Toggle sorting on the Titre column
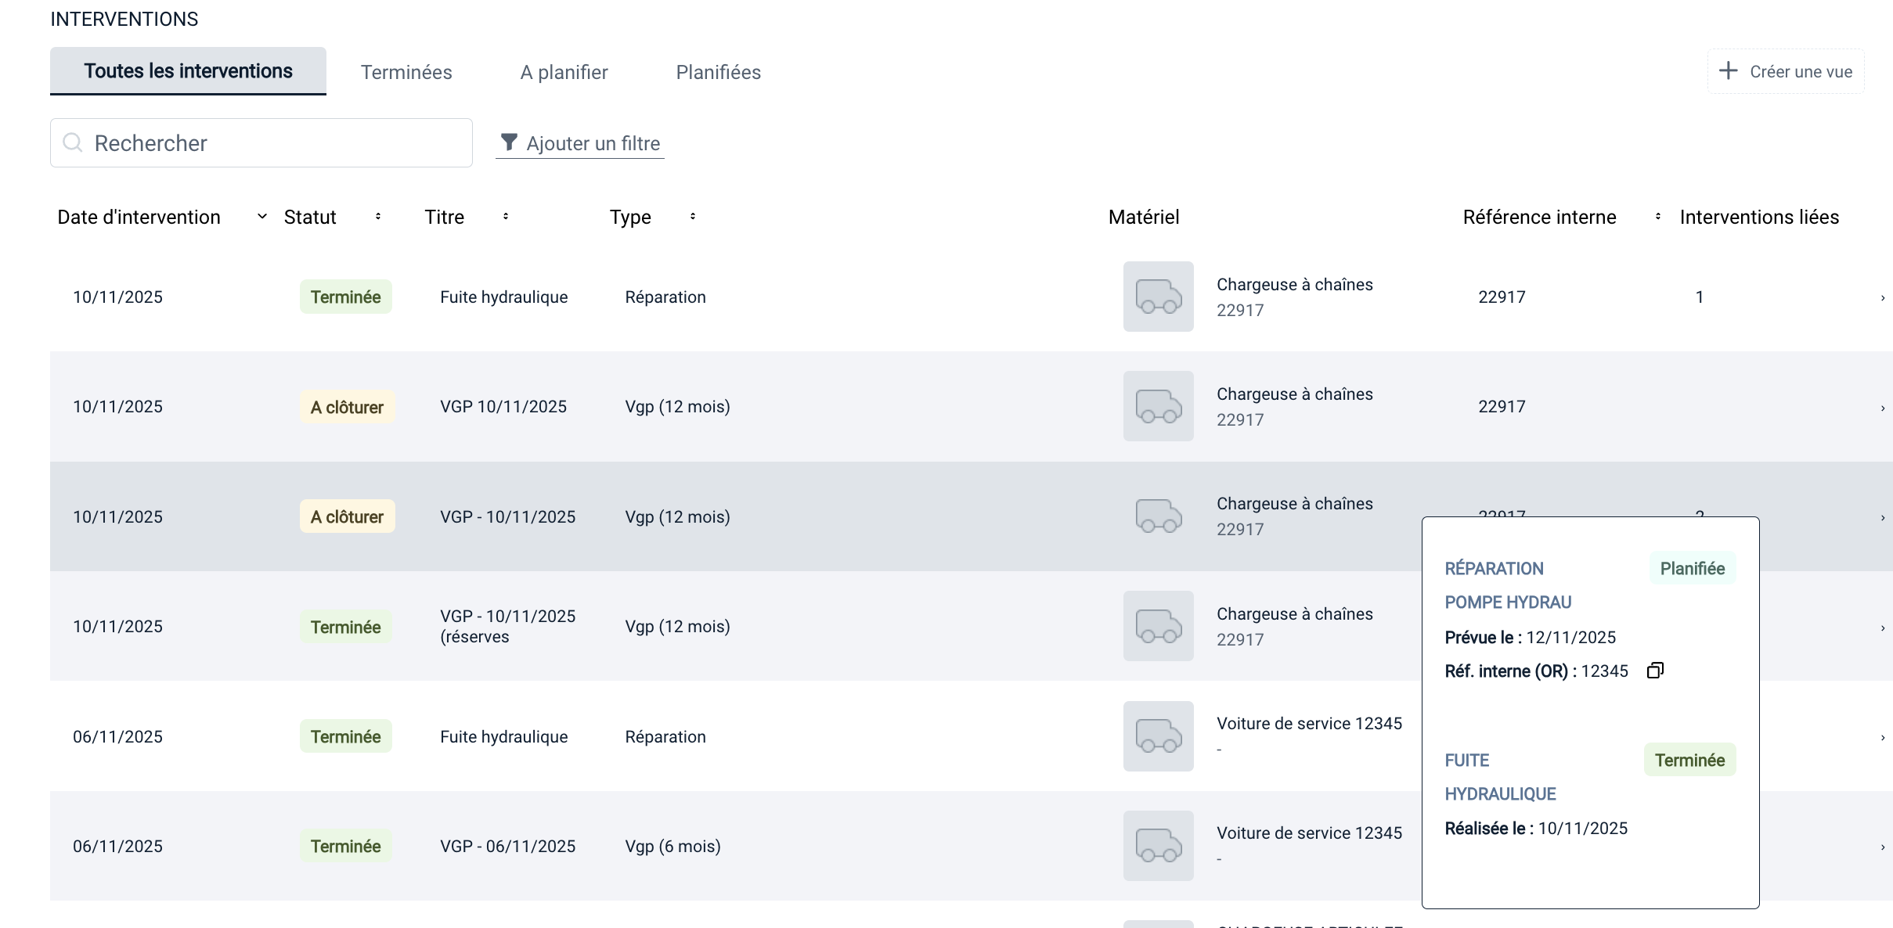This screenshot has width=1893, height=928. tap(506, 217)
